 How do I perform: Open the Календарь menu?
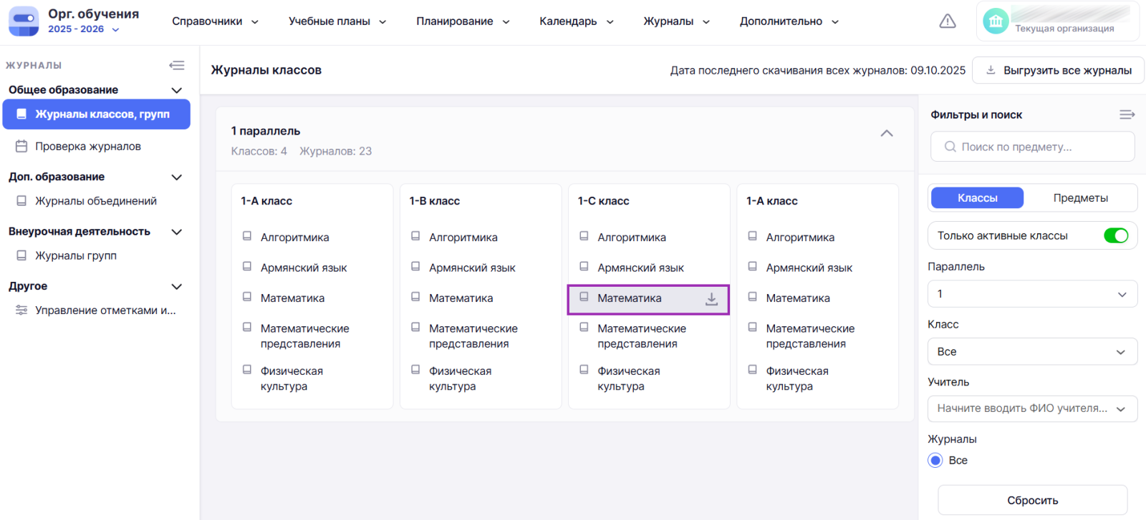pos(576,21)
